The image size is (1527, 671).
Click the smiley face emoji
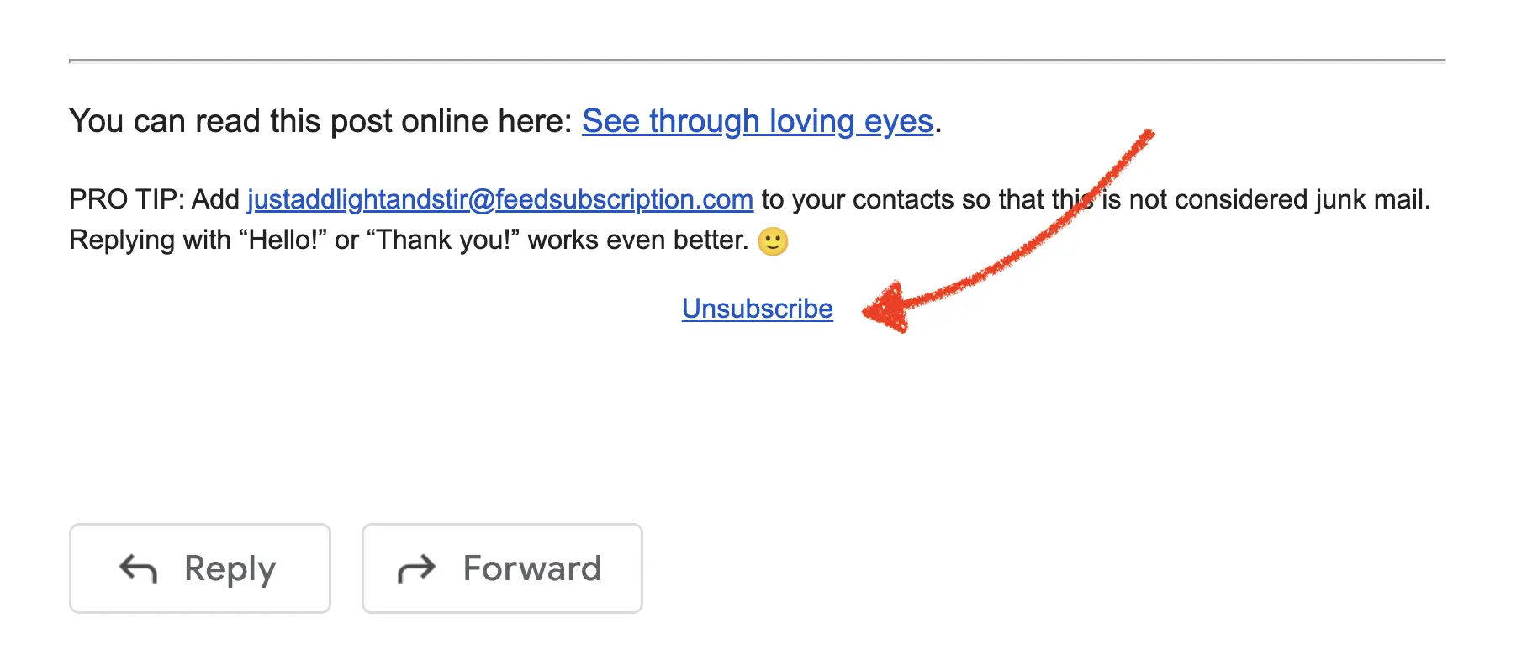(773, 241)
